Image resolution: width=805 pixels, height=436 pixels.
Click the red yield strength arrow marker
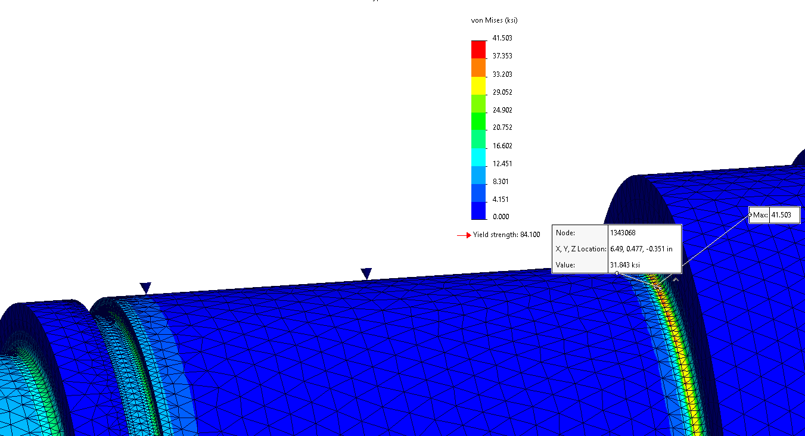pyautogui.click(x=464, y=235)
